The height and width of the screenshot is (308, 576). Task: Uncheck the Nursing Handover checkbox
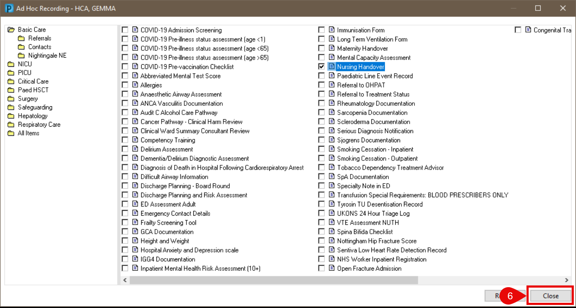click(x=321, y=67)
